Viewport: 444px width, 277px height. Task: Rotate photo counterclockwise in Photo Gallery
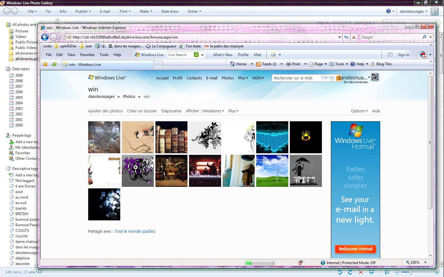click(x=340, y=272)
